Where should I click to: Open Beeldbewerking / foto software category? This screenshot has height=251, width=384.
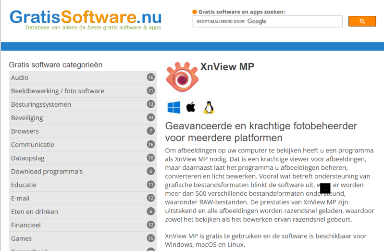[x=83, y=91]
